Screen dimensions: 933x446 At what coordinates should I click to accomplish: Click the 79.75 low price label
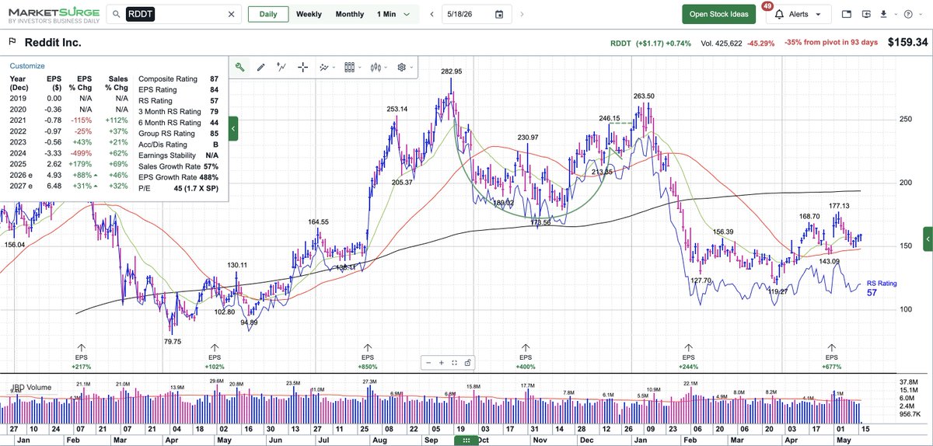point(173,340)
